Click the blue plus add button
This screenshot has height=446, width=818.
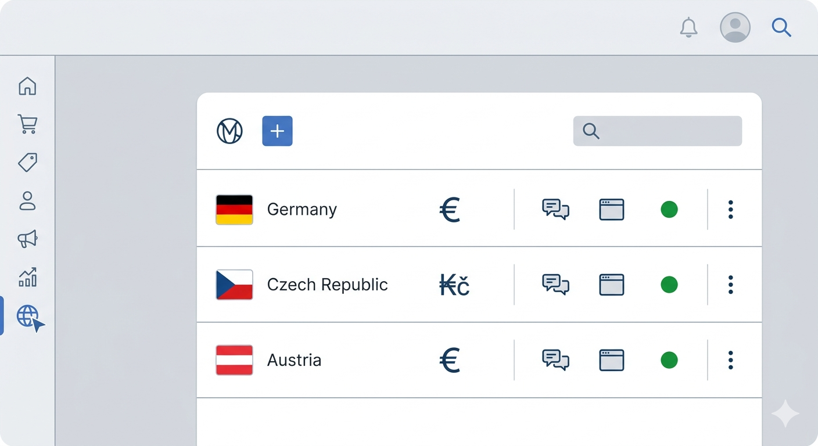(x=277, y=131)
